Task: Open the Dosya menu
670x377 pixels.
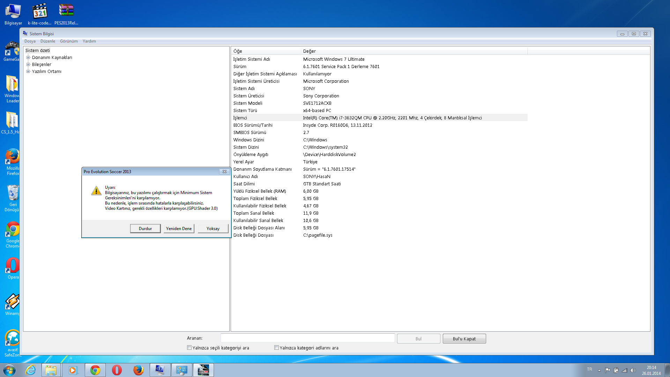Action: pyautogui.click(x=30, y=41)
